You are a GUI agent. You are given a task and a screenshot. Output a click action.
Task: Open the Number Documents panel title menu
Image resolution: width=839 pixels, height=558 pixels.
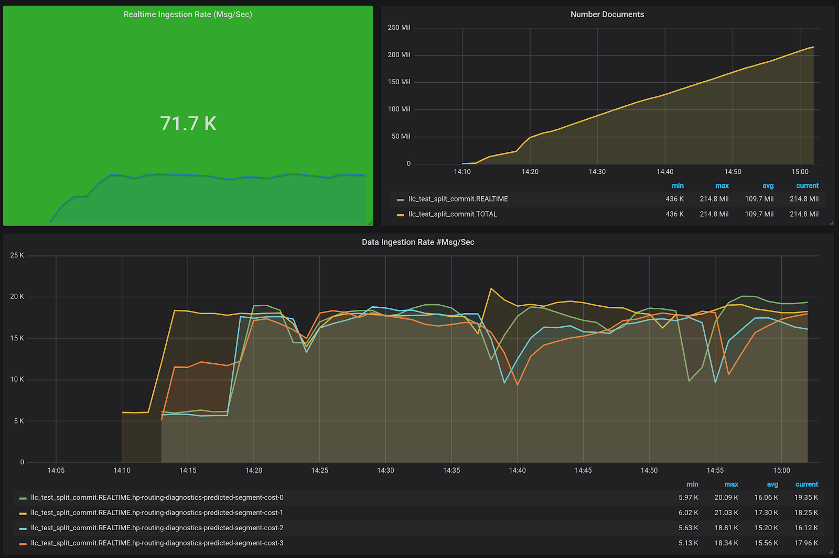click(x=607, y=15)
